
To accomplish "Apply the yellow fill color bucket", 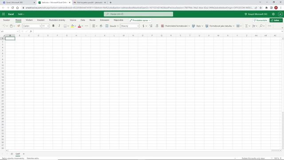I will [72, 26].
